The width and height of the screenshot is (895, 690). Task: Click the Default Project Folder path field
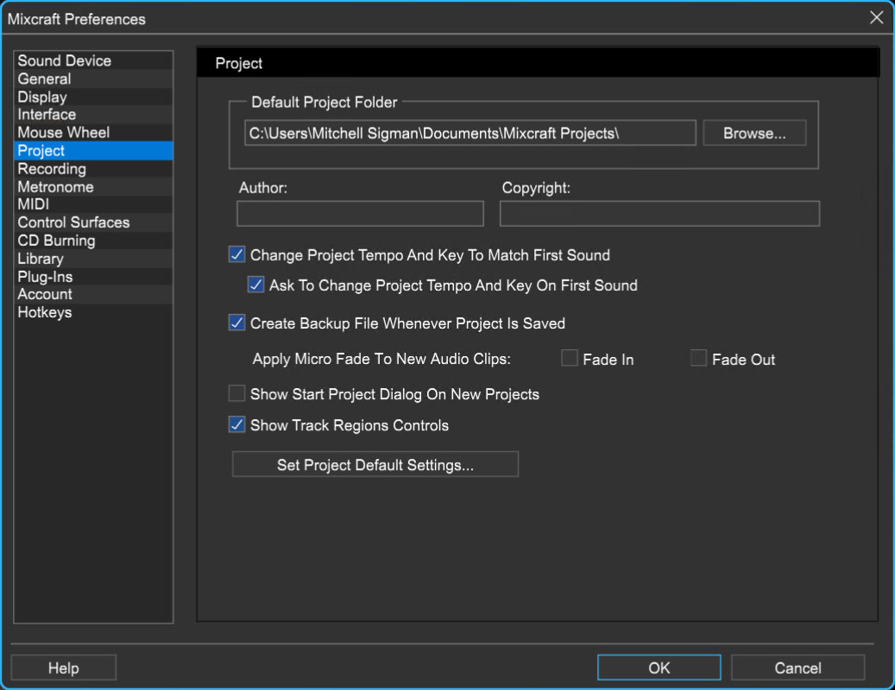coord(470,133)
